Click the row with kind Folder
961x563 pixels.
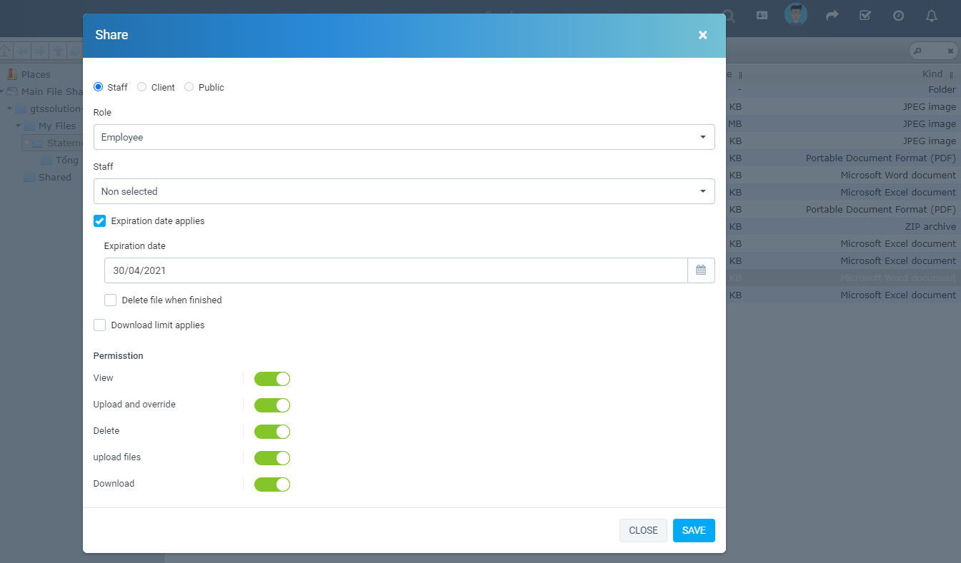[x=843, y=90]
